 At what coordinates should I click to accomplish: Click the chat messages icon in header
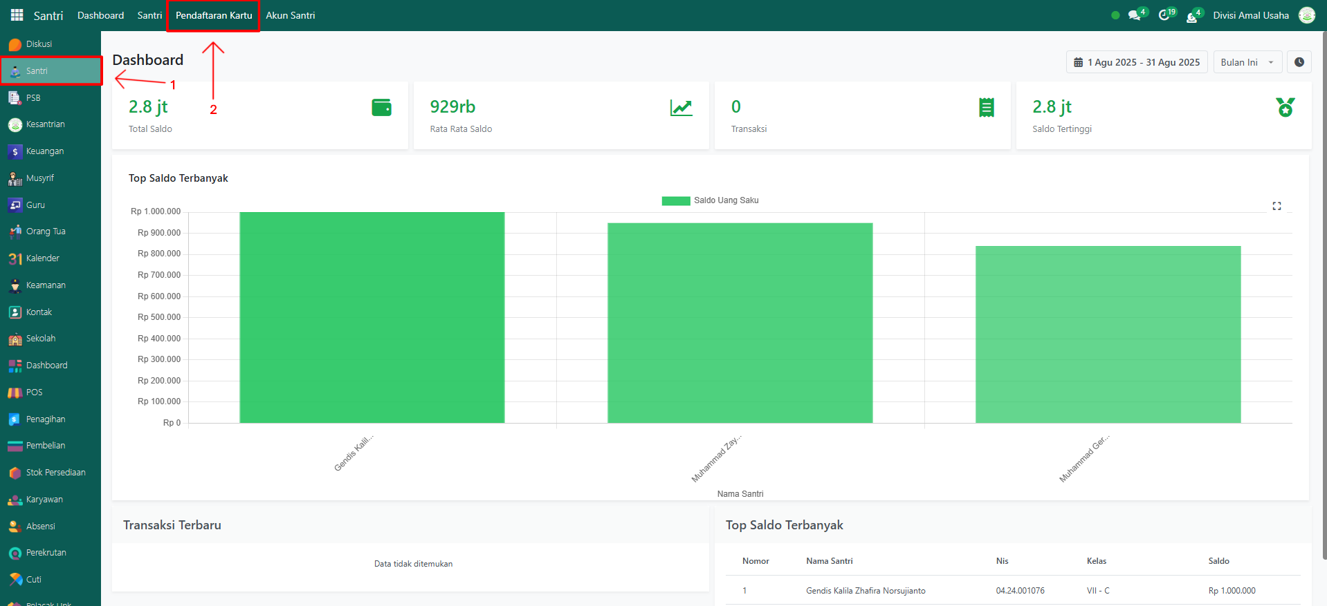[x=1134, y=15]
